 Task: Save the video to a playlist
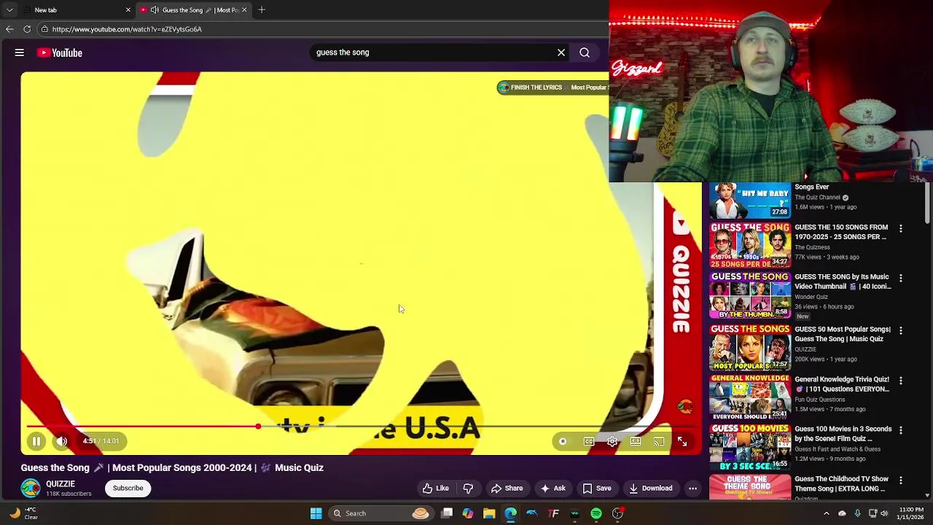[597, 489]
